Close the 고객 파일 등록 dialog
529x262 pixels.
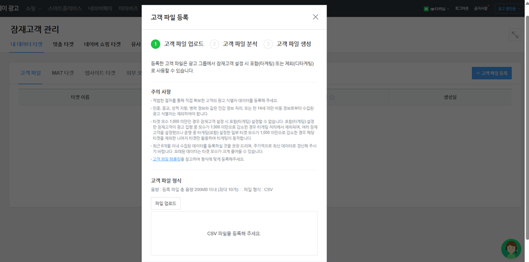pos(315,17)
